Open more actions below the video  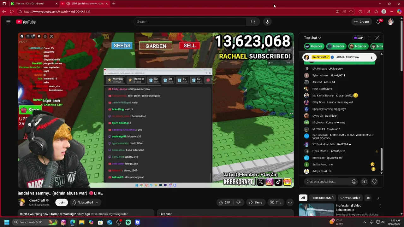click(x=290, y=202)
